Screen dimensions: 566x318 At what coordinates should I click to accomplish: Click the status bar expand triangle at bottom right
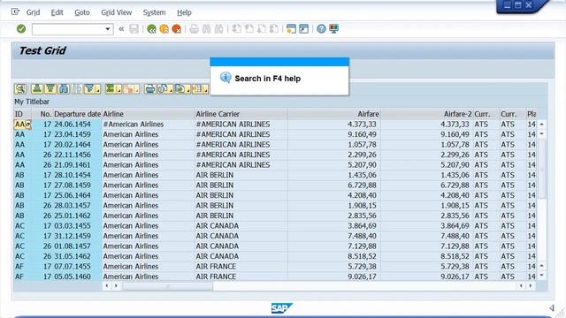pyautogui.click(x=552, y=307)
